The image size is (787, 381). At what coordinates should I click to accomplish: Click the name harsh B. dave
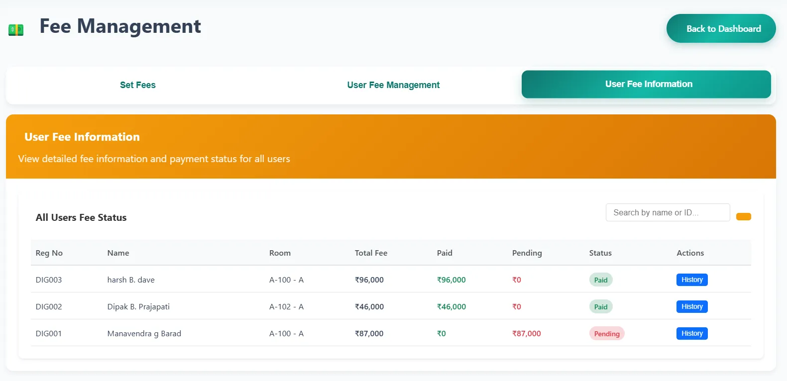click(131, 280)
